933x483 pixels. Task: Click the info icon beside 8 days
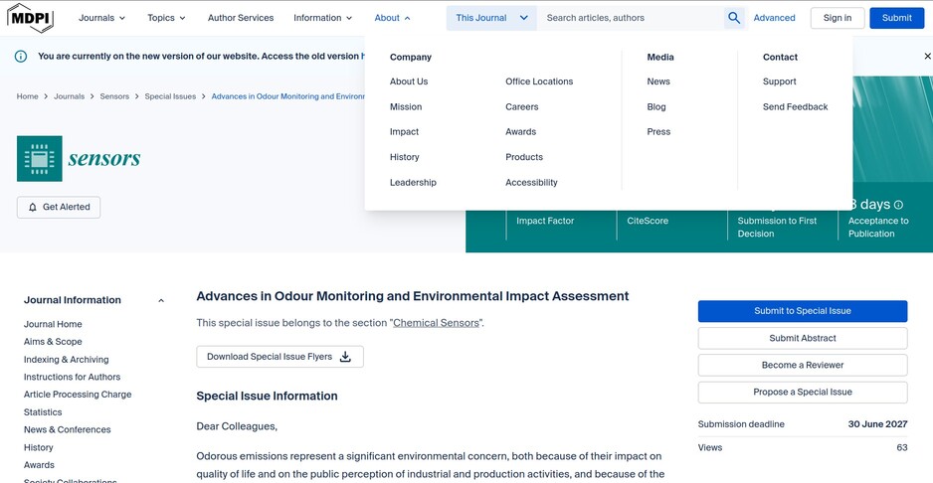[x=898, y=205]
